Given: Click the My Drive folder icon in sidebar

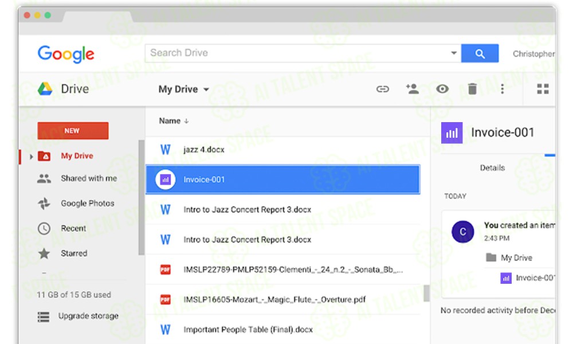Looking at the screenshot, I should click(x=44, y=156).
